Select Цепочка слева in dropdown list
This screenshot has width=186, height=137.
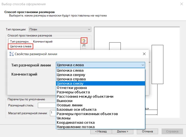point(70,71)
